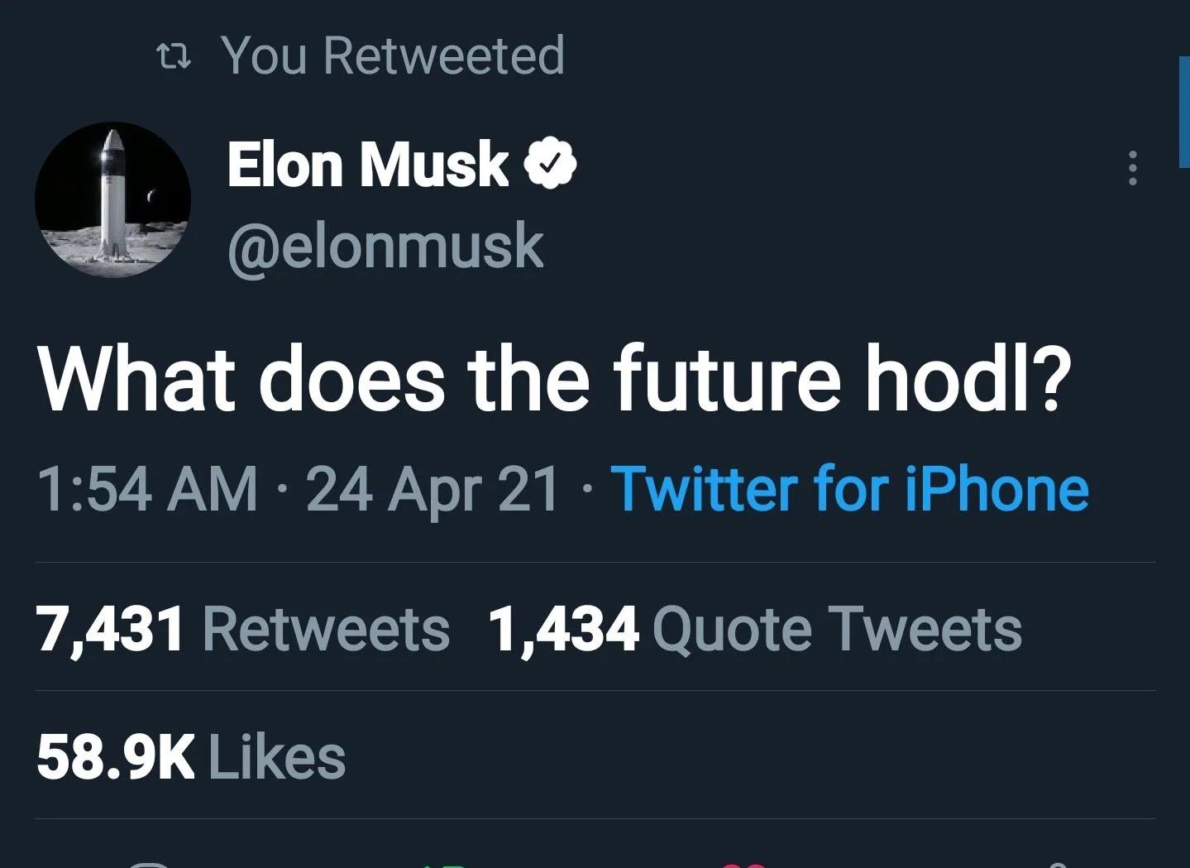Toggle the pink like heart at the bottom
1190x868 pixels.
click(742, 864)
